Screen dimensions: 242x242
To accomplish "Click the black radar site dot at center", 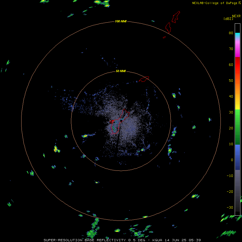I will coord(121,121).
